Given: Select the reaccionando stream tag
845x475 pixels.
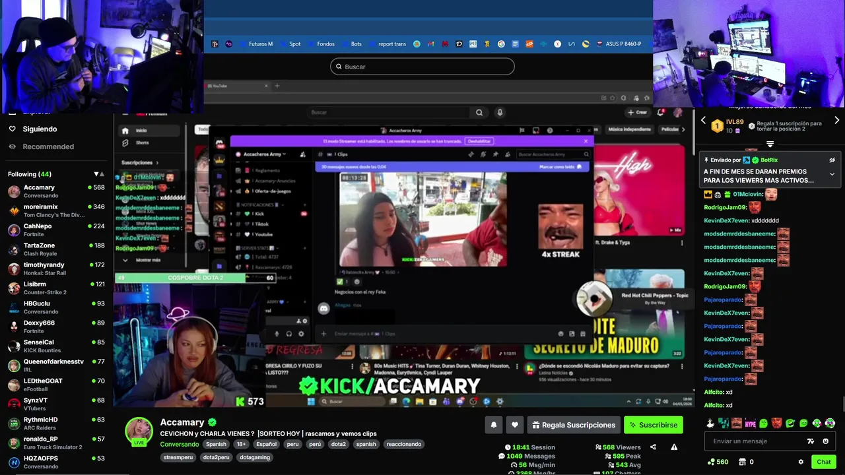Looking at the screenshot, I should (404, 444).
